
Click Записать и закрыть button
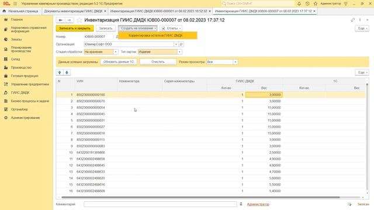pos(75,29)
